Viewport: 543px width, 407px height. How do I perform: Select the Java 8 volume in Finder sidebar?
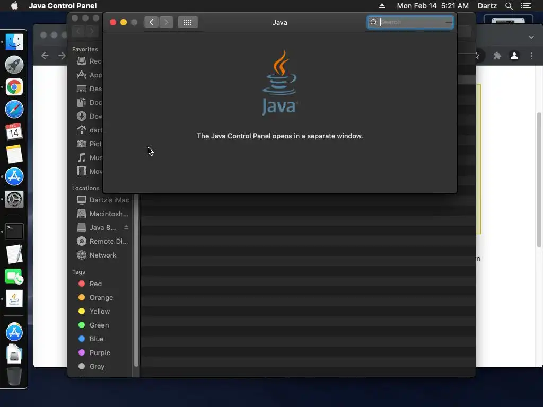click(98, 228)
